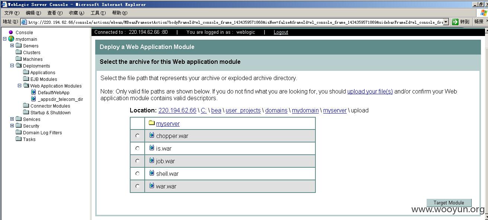Screen dimensions: 488x220
Task: Select the is.war radio button
Action: [138, 148]
